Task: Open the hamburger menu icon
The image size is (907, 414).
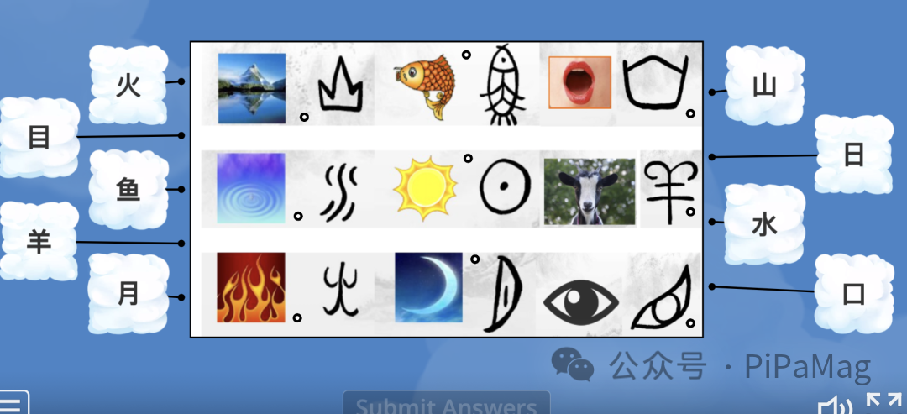Action: [x=13, y=403]
